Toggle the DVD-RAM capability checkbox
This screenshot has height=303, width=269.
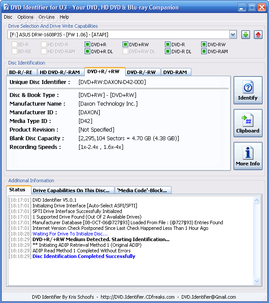pyautogui.click(x=204, y=52)
